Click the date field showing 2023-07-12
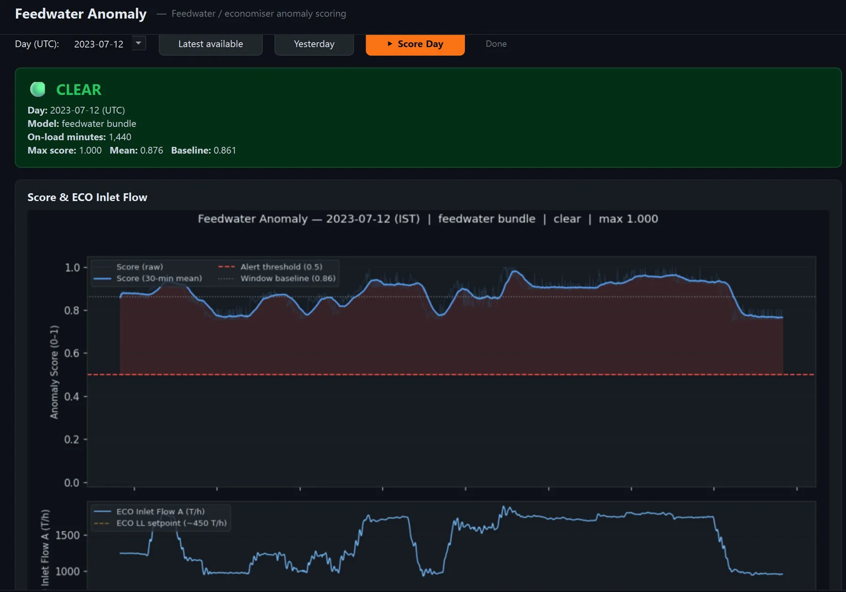The width and height of the screenshot is (846, 592). [x=99, y=44]
